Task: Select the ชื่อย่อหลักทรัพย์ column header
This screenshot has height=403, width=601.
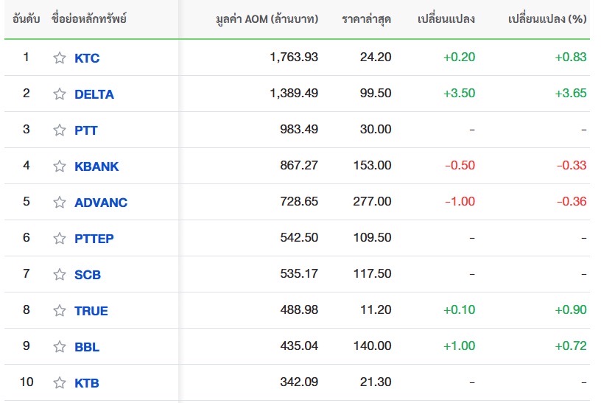Action: click(90, 18)
